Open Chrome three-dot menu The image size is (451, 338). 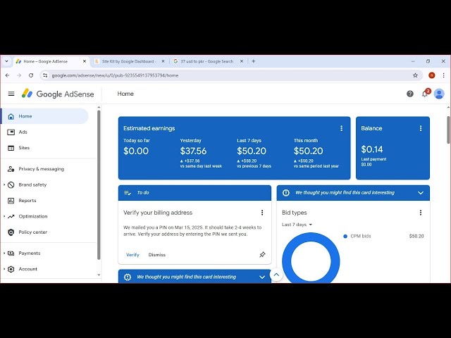[x=443, y=75]
